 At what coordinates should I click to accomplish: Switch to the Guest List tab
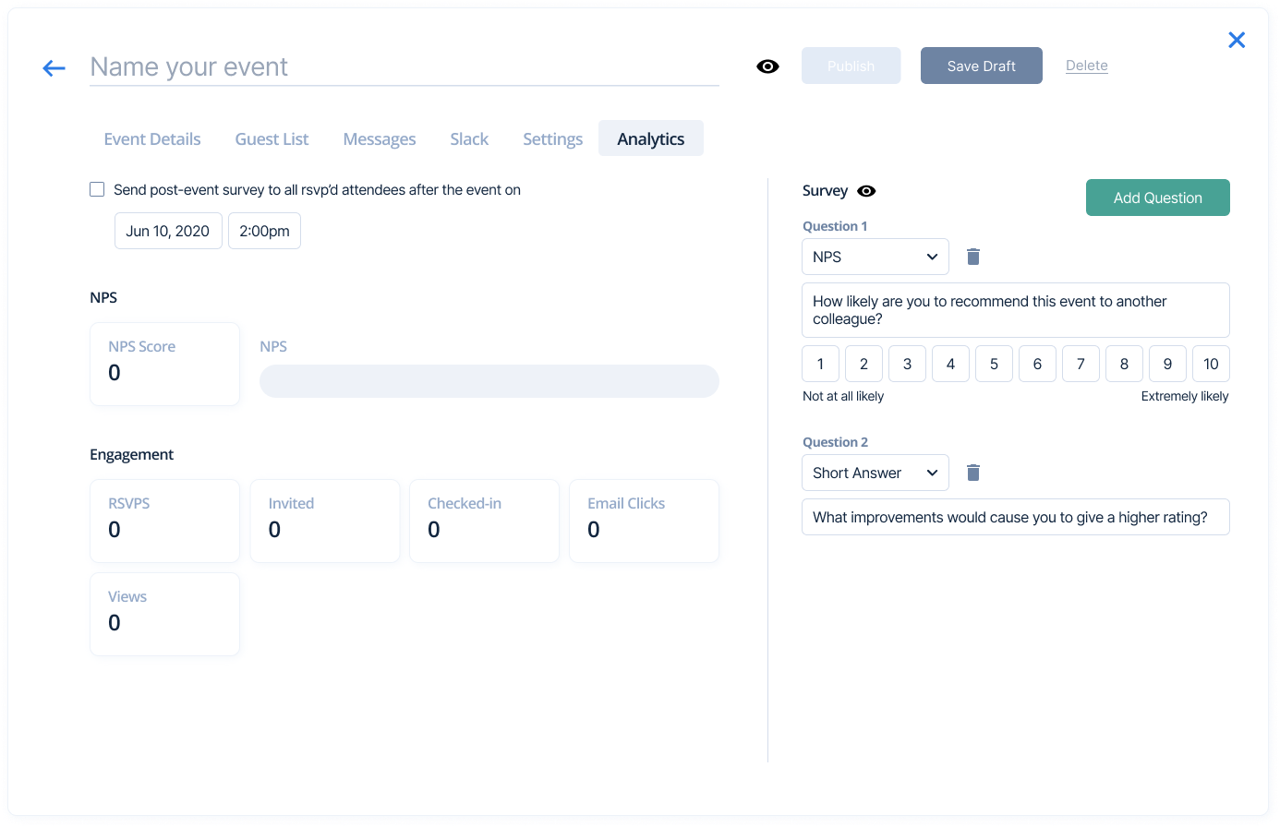point(272,139)
